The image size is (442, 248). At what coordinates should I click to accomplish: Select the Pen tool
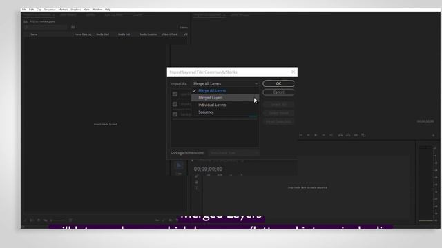pos(196,176)
